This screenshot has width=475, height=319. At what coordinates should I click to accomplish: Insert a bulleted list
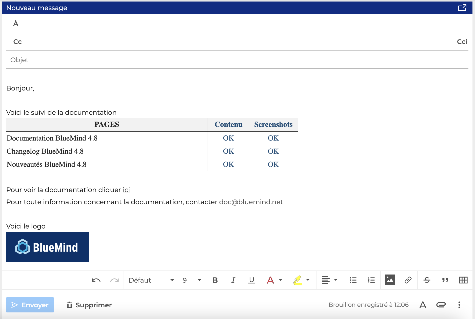pyautogui.click(x=353, y=280)
